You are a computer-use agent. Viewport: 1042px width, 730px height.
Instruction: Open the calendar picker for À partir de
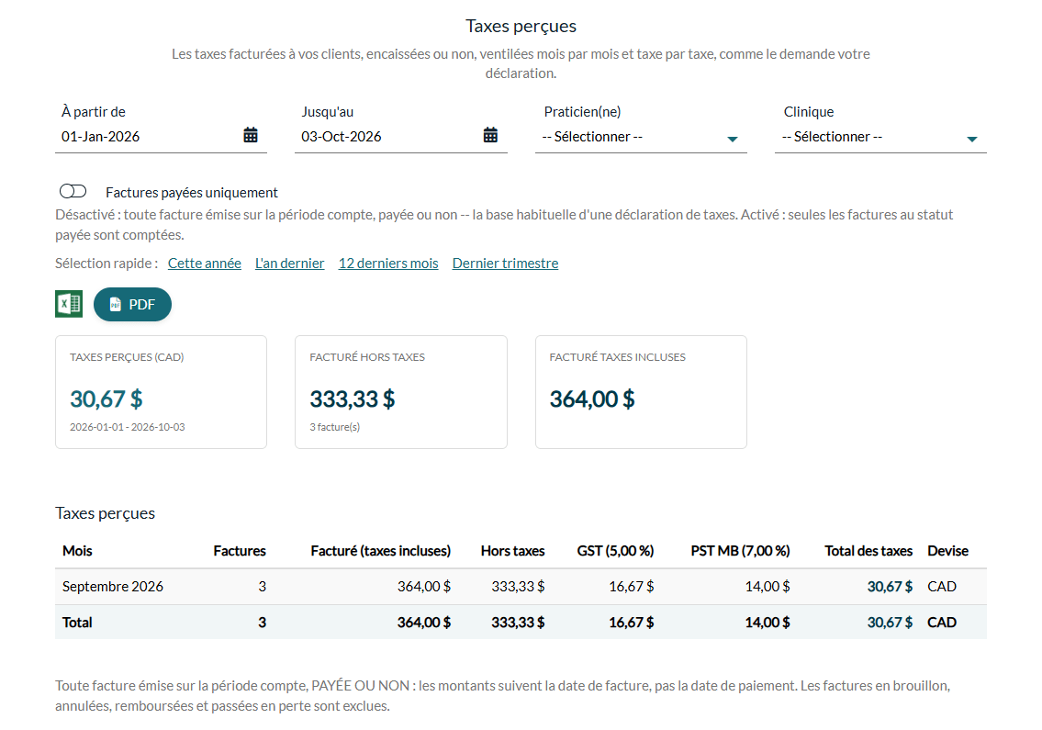[x=251, y=135]
